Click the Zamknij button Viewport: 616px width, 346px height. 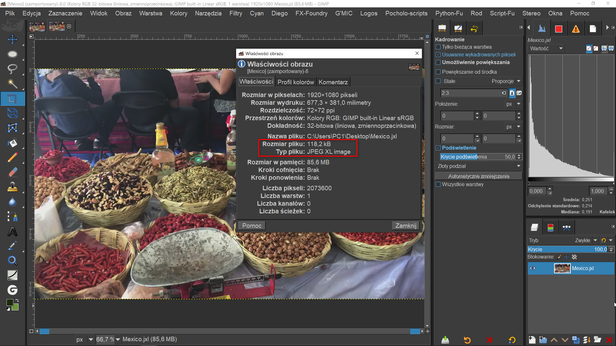(406, 226)
